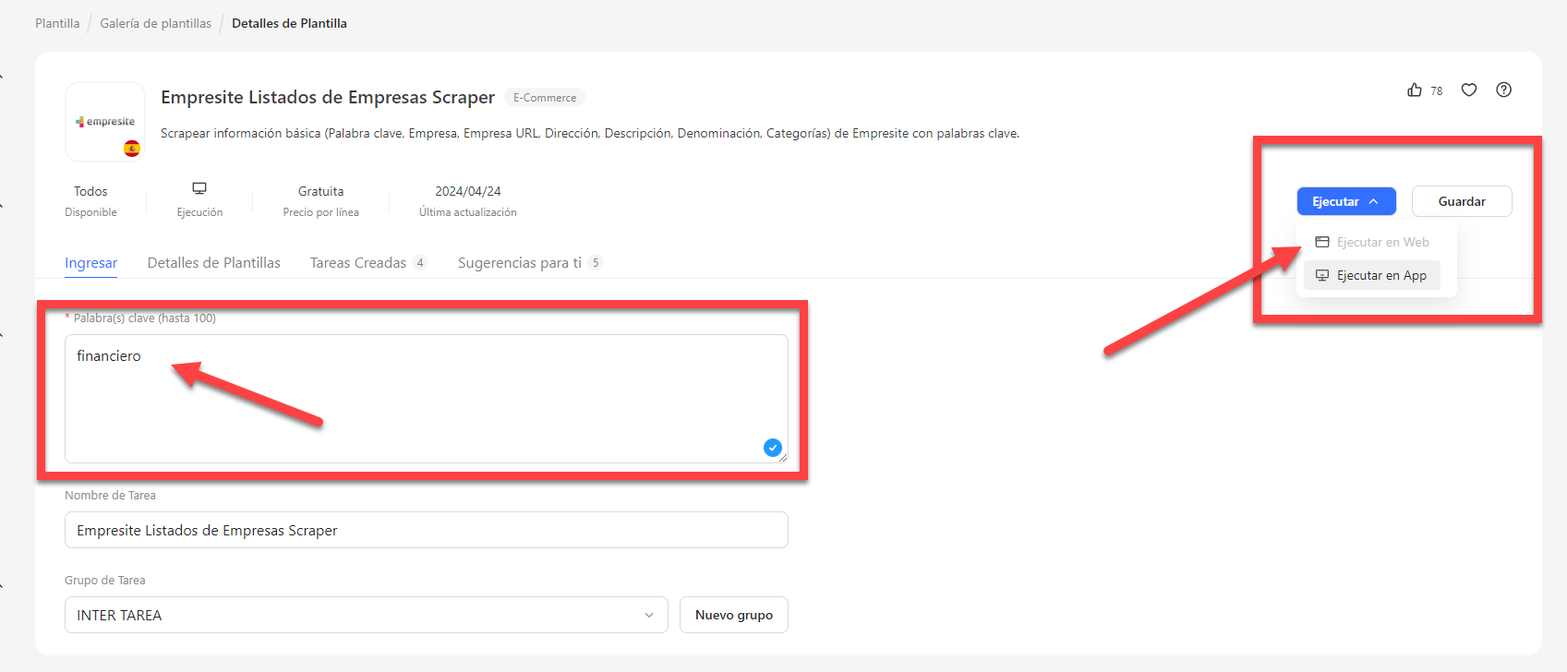Click the Sugerencias count badge 5
Screen dimensions: 1567x672
(596, 263)
